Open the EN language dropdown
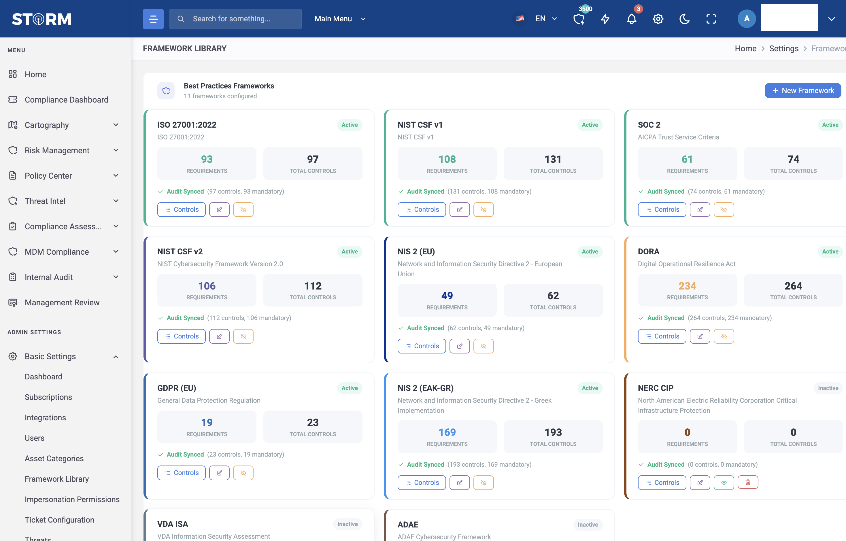 pyautogui.click(x=546, y=19)
